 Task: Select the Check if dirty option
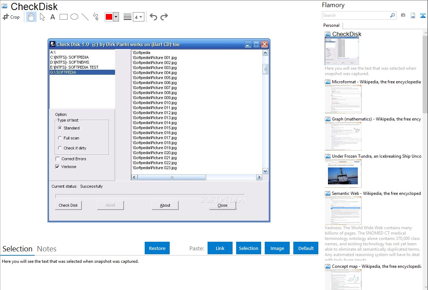[x=60, y=148]
